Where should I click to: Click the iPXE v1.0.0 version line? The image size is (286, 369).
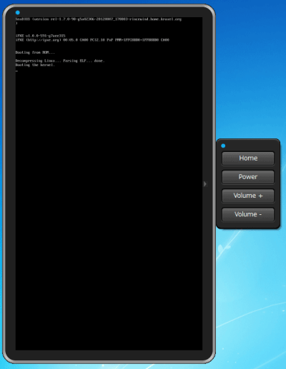click(x=41, y=36)
